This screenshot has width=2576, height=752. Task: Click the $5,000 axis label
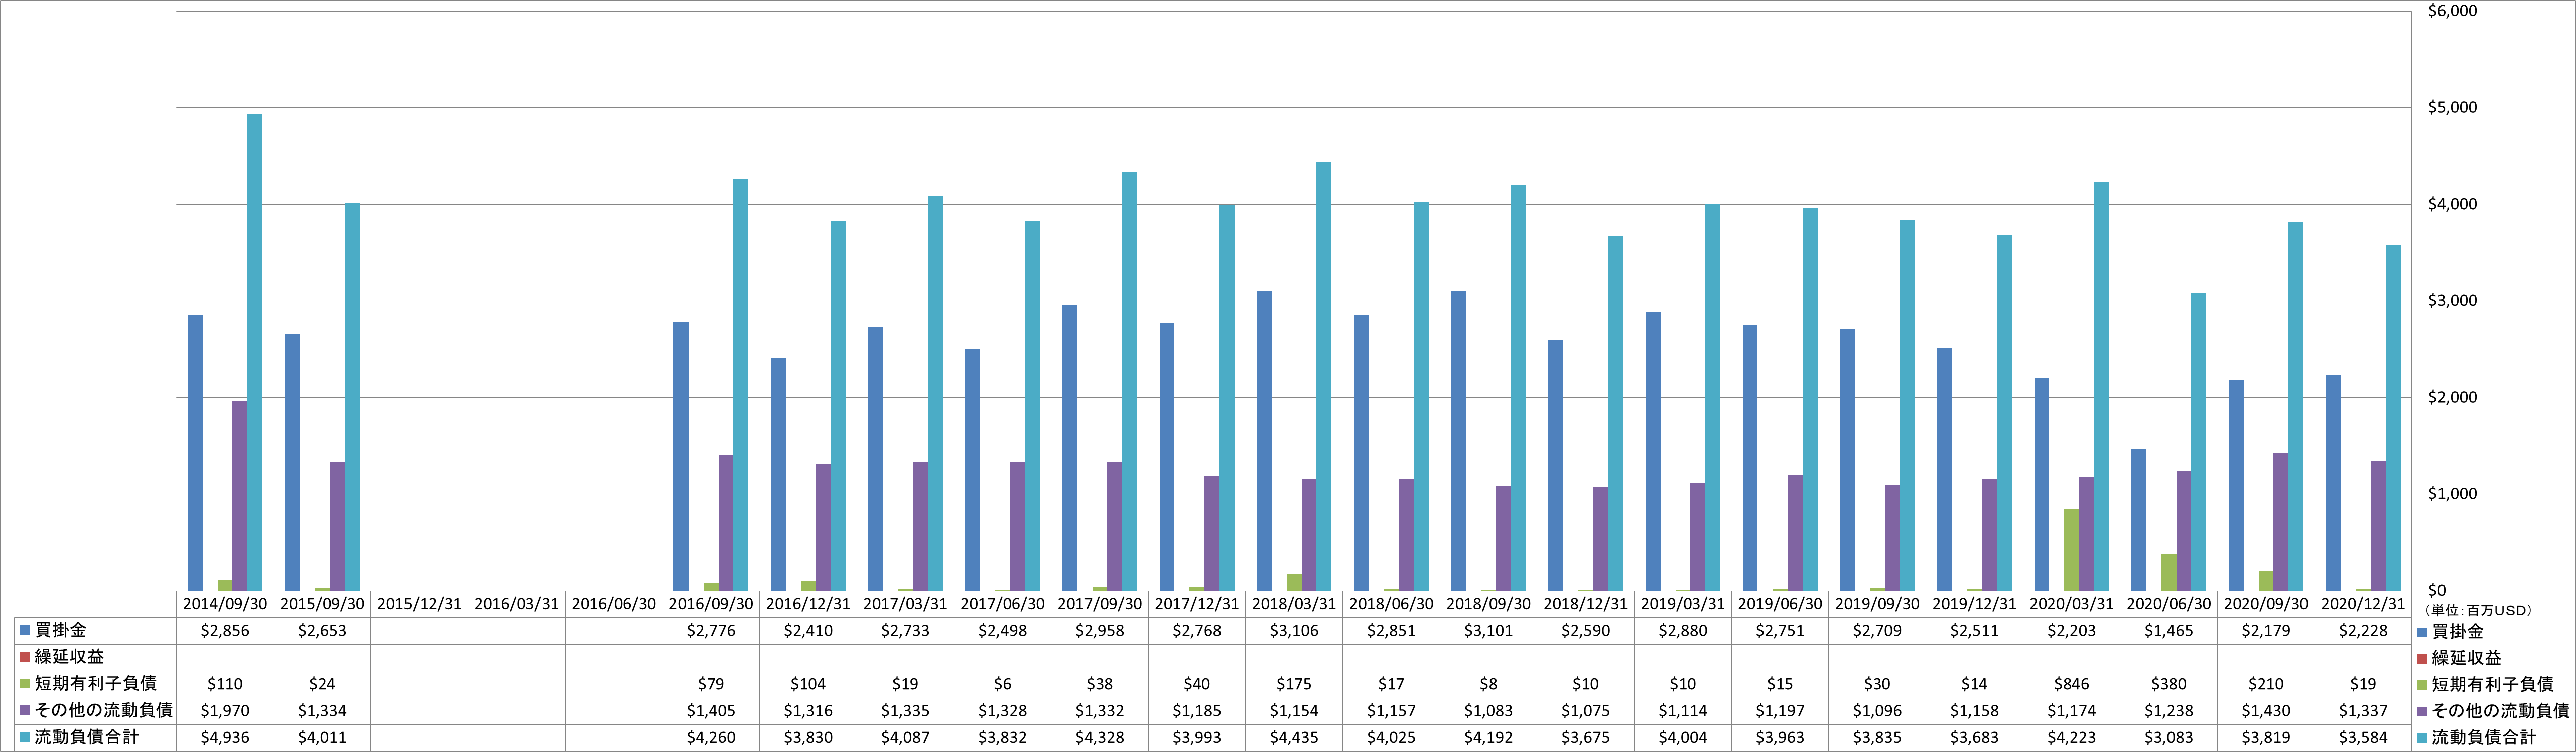[2452, 108]
